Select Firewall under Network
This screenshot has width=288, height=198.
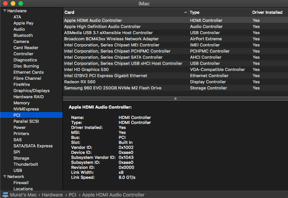click(x=21, y=183)
